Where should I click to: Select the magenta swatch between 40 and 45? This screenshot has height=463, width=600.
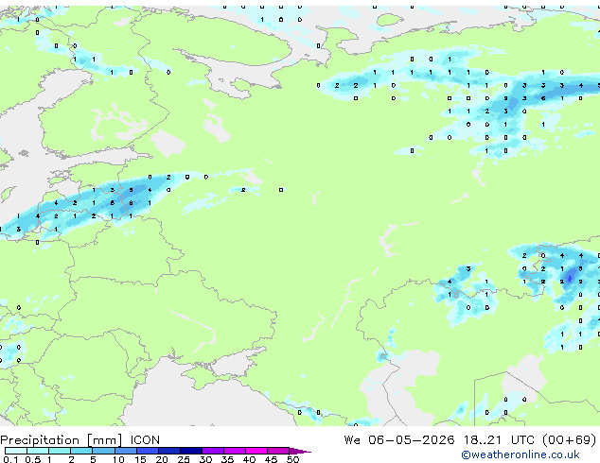(x=256, y=451)
